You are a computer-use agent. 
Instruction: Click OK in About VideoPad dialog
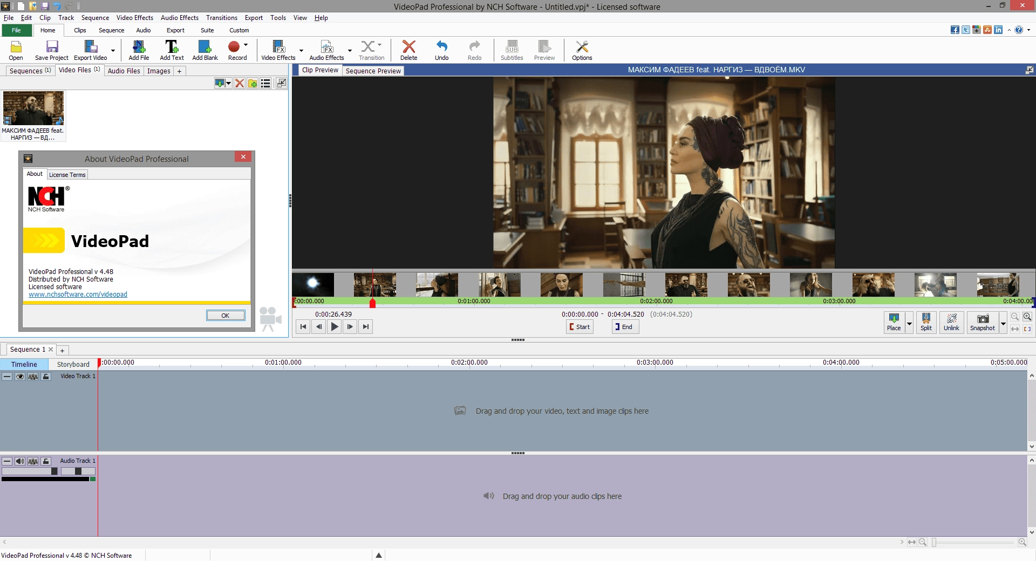click(226, 316)
